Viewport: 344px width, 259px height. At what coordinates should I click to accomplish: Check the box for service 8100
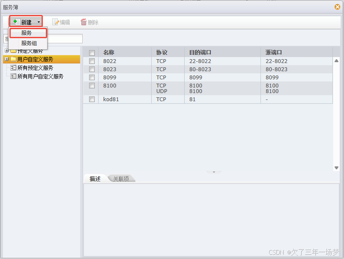point(92,85)
